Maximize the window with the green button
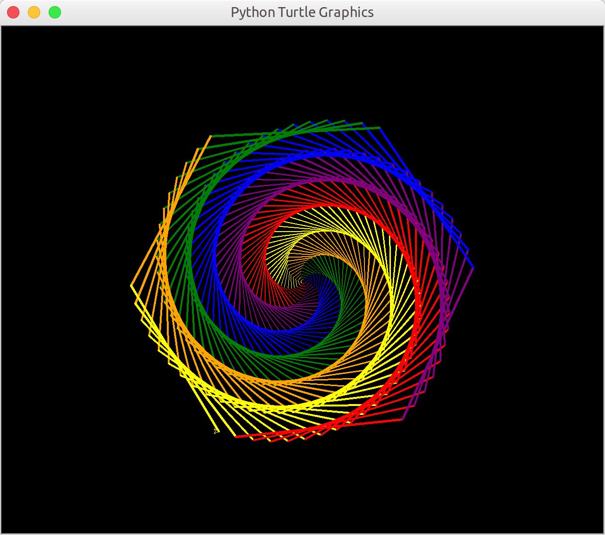 coord(55,12)
